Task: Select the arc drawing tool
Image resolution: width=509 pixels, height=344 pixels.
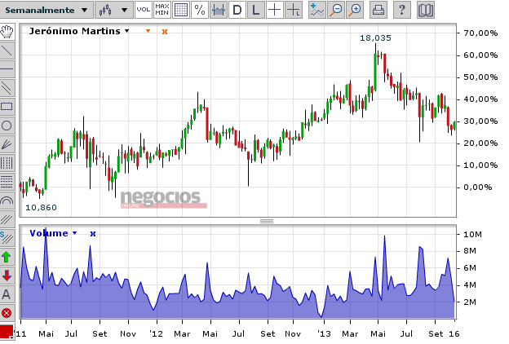Action: [7, 201]
